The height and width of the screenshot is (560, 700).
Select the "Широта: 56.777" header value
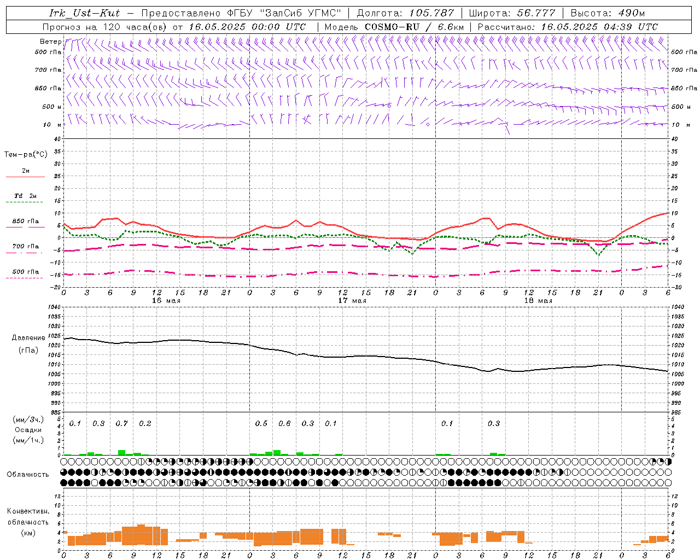512,13
